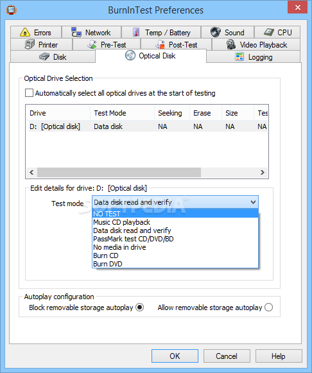Switch to the Post-Test tab
This screenshot has width=312, height=373.
[x=176, y=44]
